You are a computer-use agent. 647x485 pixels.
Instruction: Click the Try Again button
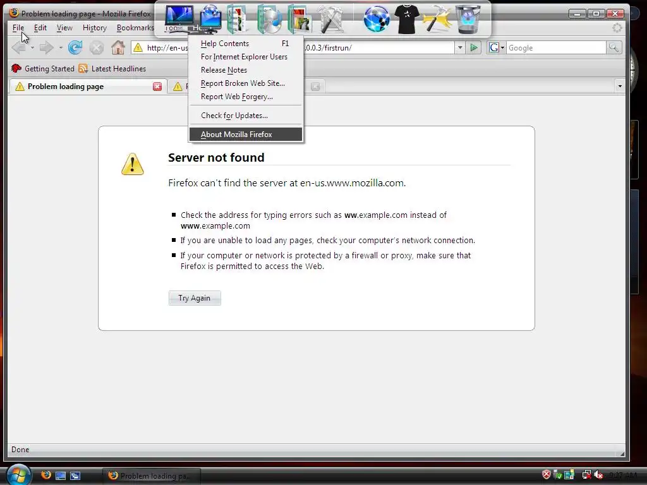click(x=195, y=298)
